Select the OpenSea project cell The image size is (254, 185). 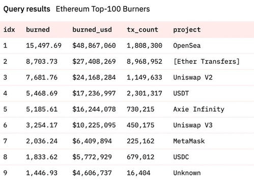point(187,46)
